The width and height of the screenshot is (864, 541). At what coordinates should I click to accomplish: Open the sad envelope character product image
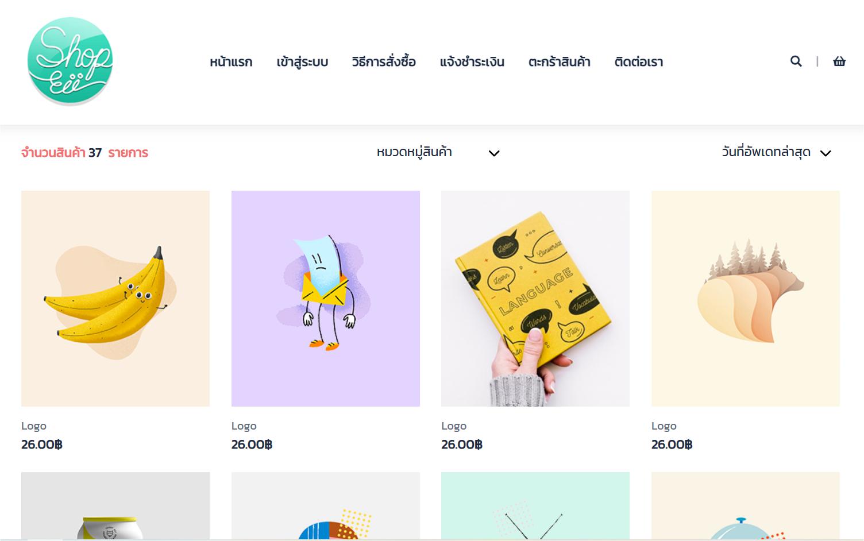(x=326, y=299)
